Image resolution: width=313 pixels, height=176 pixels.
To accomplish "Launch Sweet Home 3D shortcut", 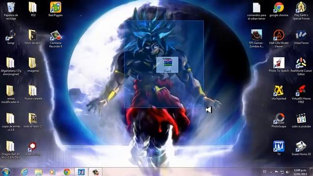I will 301,149.
